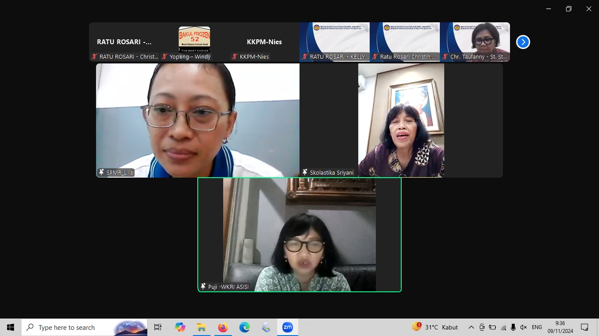599x336 pixels.
Task: Select the RATU ROSARI - KELLY thumbnail
Action: pyautogui.click(x=335, y=42)
